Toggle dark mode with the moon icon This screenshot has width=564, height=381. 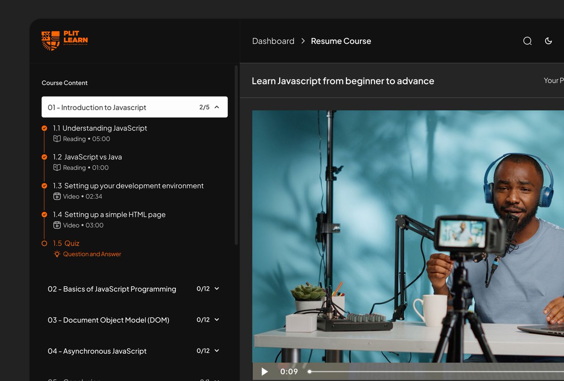[548, 41]
